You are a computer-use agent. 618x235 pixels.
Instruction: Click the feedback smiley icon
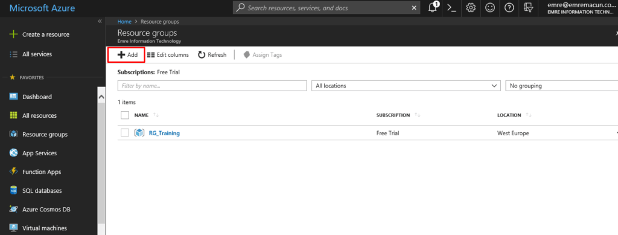[490, 8]
